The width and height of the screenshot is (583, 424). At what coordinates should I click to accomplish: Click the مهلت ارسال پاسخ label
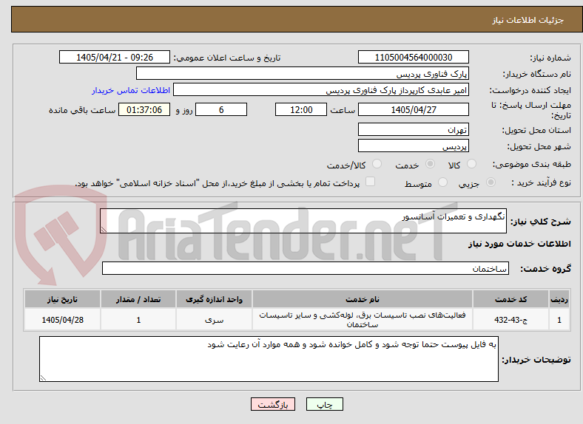point(531,110)
